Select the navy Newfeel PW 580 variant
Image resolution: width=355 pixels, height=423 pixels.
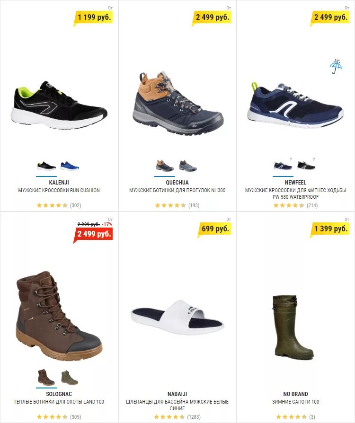click(283, 165)
